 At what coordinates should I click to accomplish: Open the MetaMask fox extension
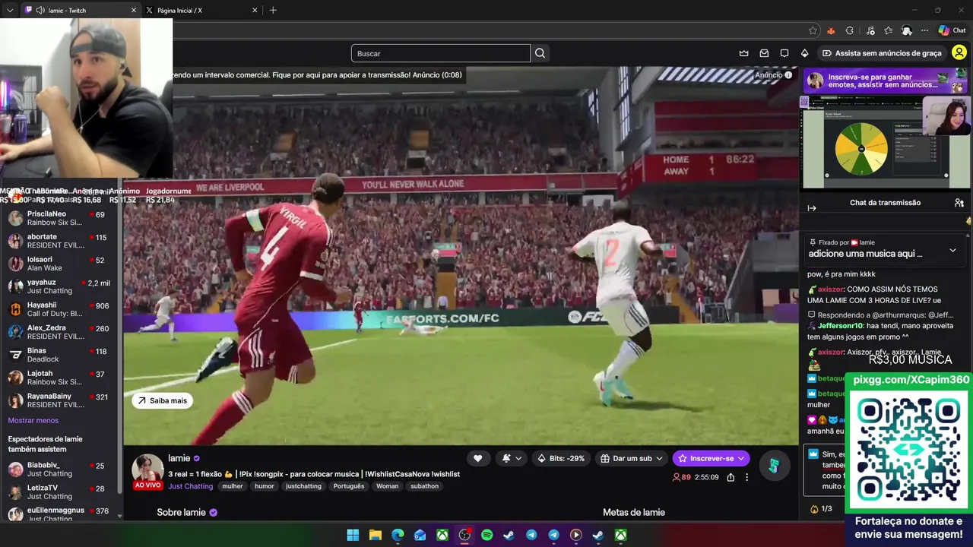(x=831, y=30)
